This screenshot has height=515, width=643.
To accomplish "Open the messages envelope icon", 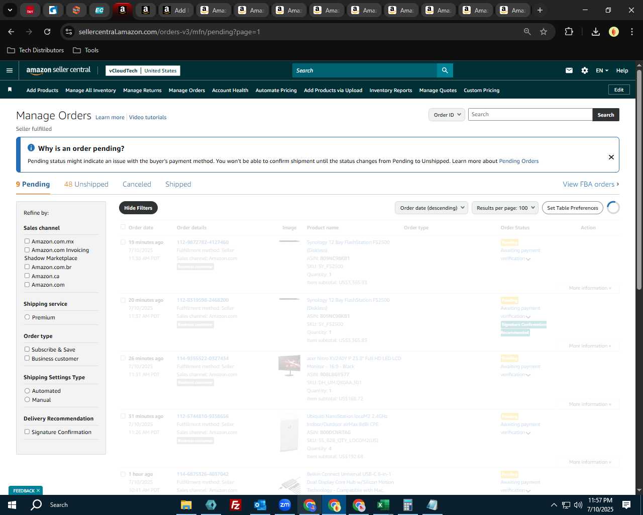I will (x=569, y=70).
